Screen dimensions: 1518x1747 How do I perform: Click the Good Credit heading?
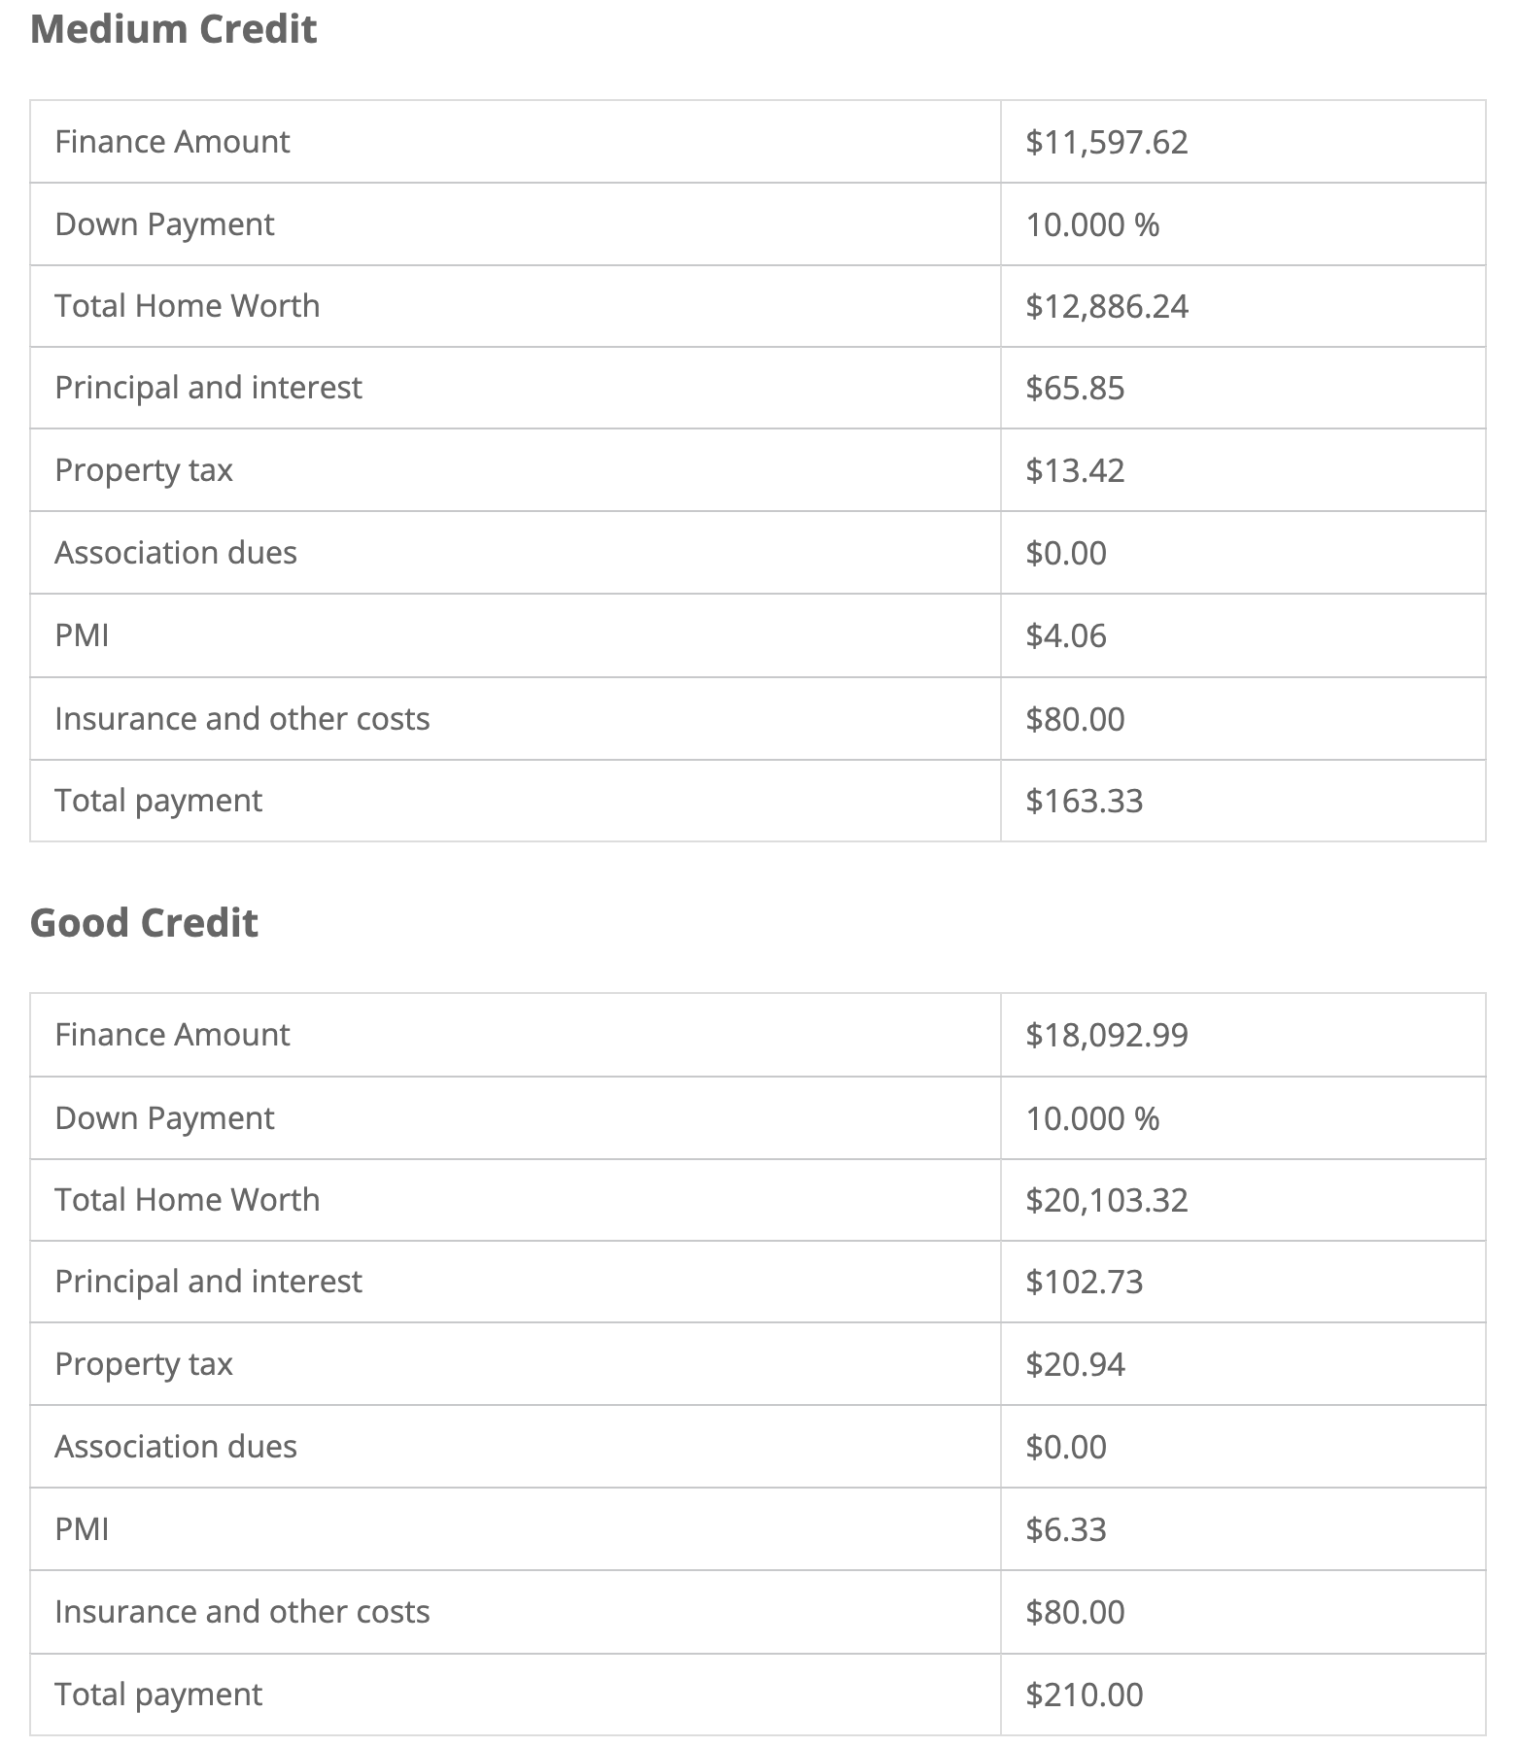tap(144, 923)
